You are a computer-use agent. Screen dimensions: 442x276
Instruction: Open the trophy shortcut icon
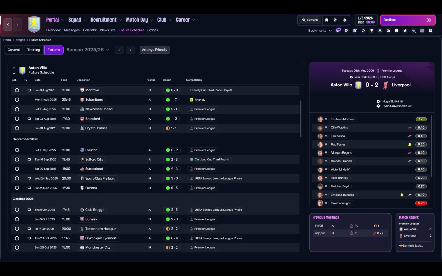tap(372, 31)
